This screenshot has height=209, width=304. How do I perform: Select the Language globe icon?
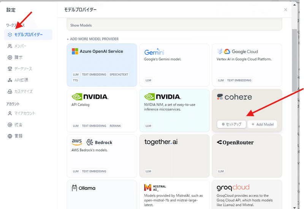(10, 136)
